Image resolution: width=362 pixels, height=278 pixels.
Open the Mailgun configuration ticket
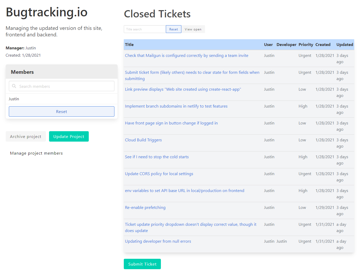pyautogui.click(x=186, y=56)
